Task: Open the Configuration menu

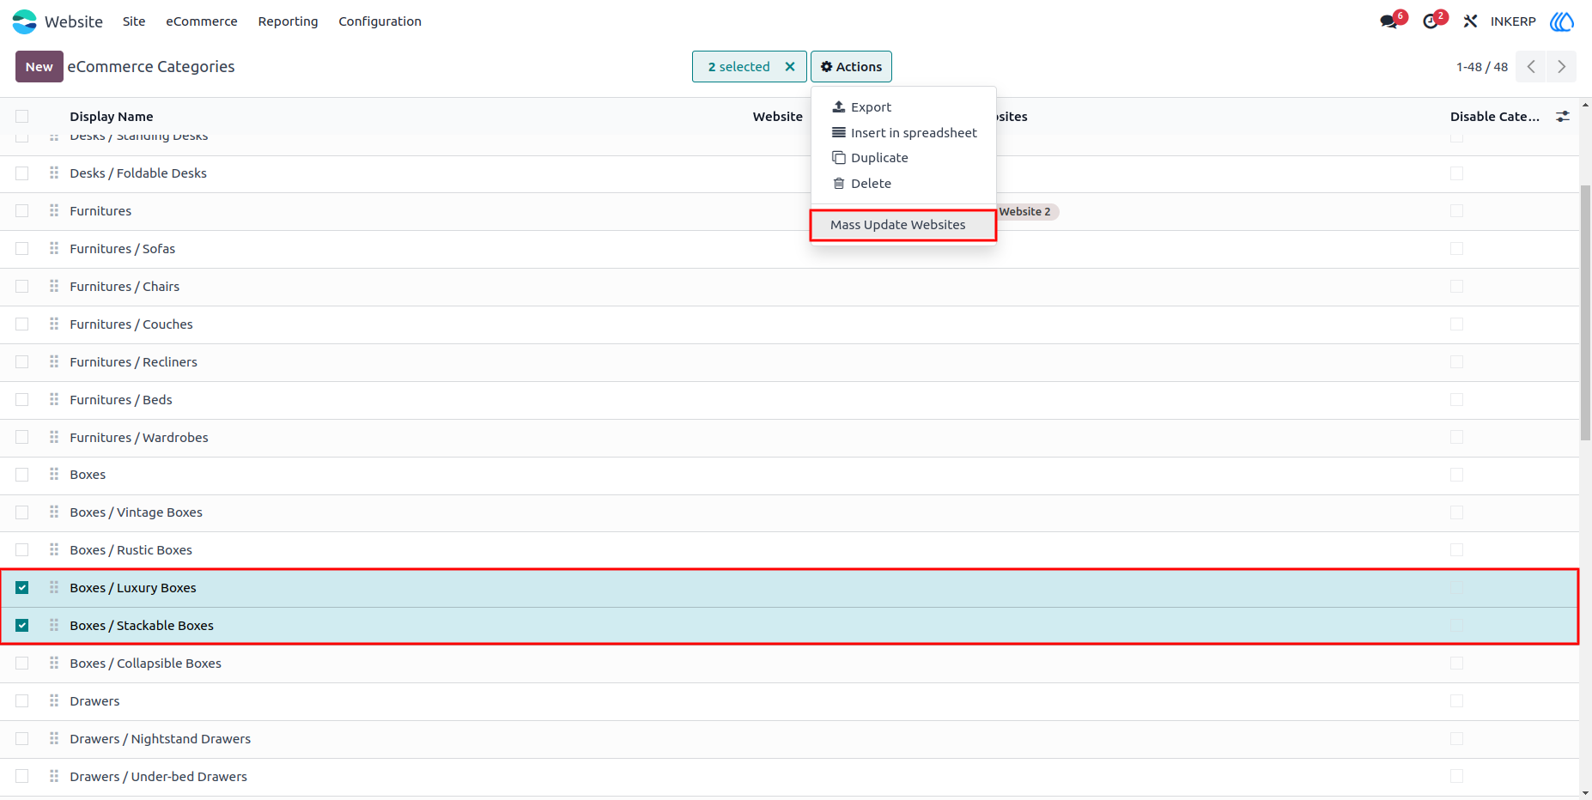Action: pyautogui.click(x=380, y=21)
